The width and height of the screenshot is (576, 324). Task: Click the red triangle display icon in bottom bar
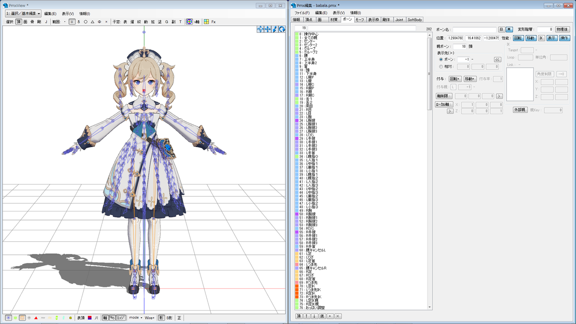(36, 318)
